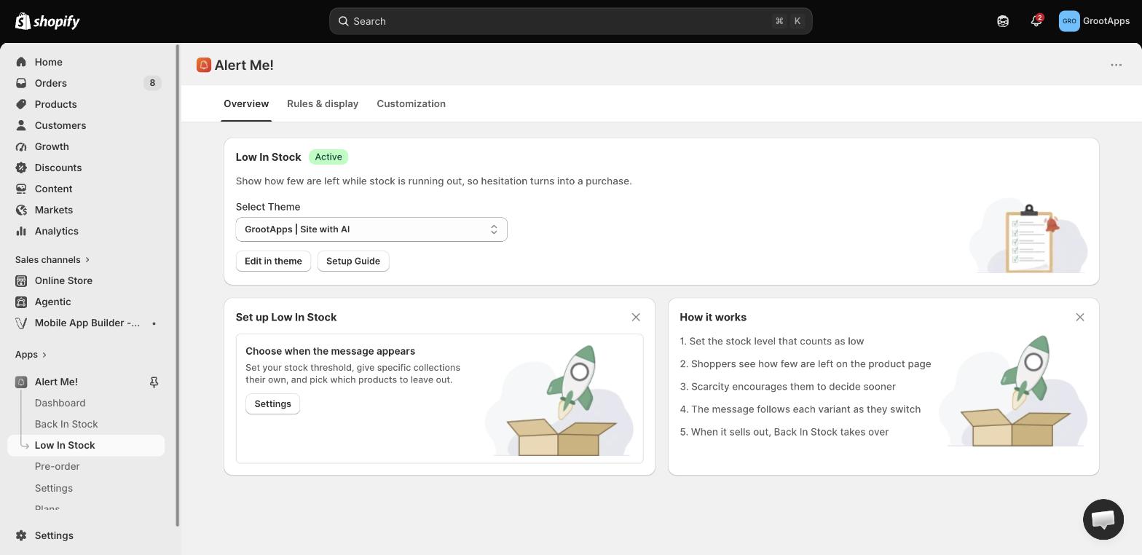The width and height of the screenshot is (1142, 555).
Task: Click the Home icon in sidebar
Action: click(21, 62)
